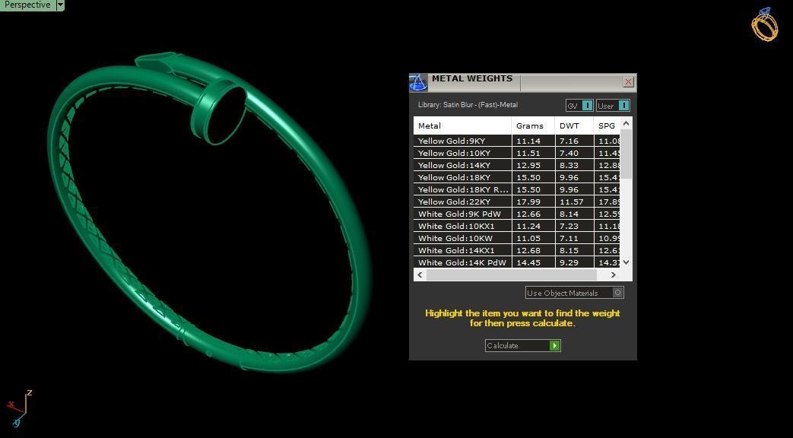Select the White Gold:9K PdW row
This screenshot has width=793, height=438.
[x=516, y=214]
